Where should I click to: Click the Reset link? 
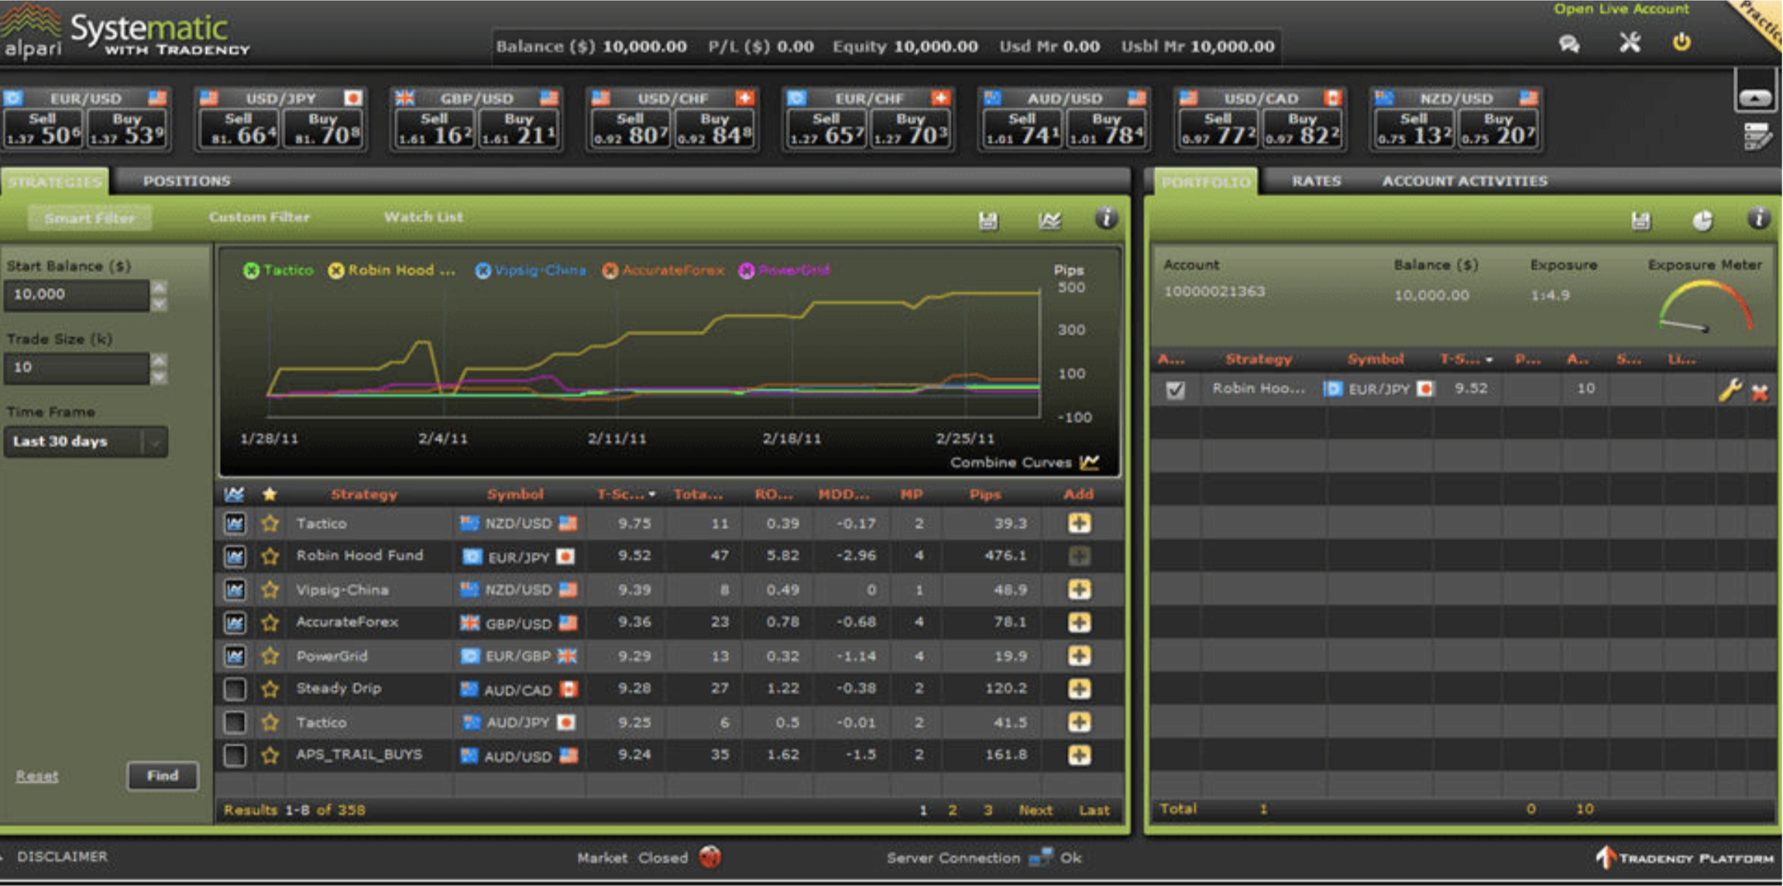[36, 776]
